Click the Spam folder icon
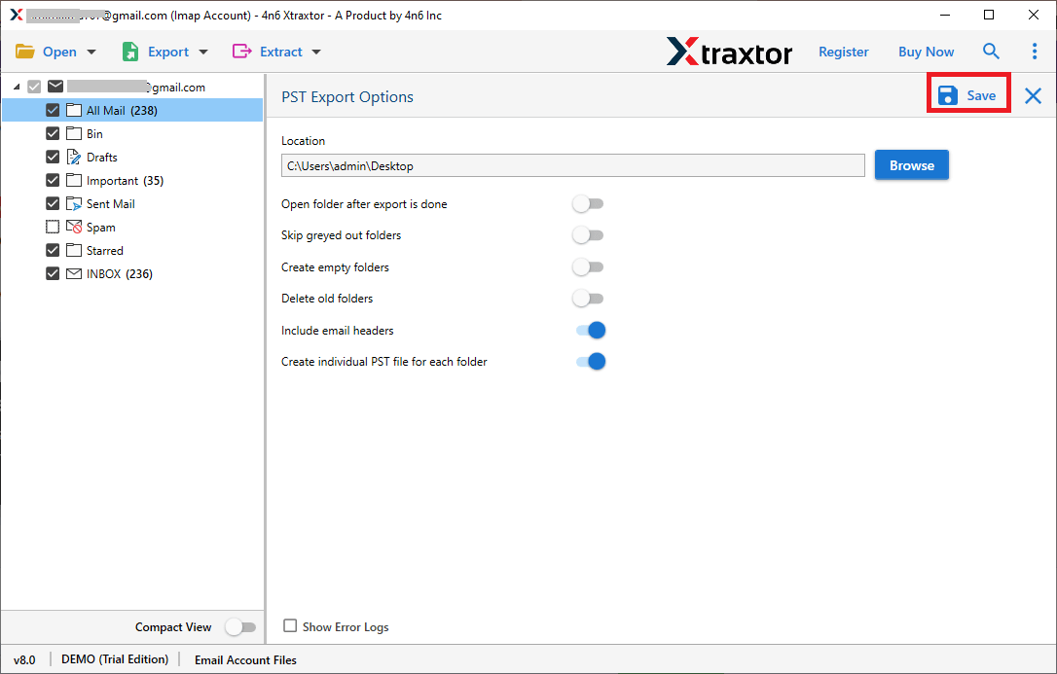Screen dimensions: 1057x674 [74, 227]
